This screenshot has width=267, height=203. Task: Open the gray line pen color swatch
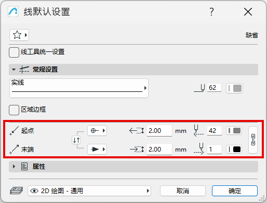click(x=234, y=88)
